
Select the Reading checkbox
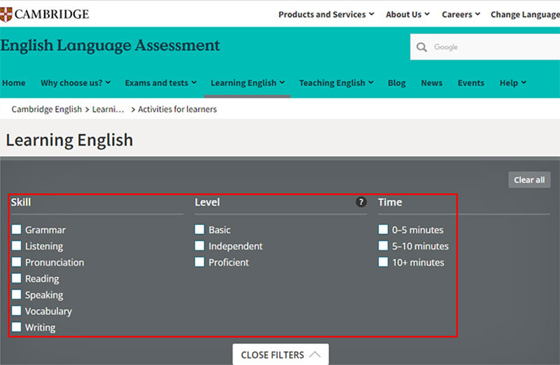(16, 278)
